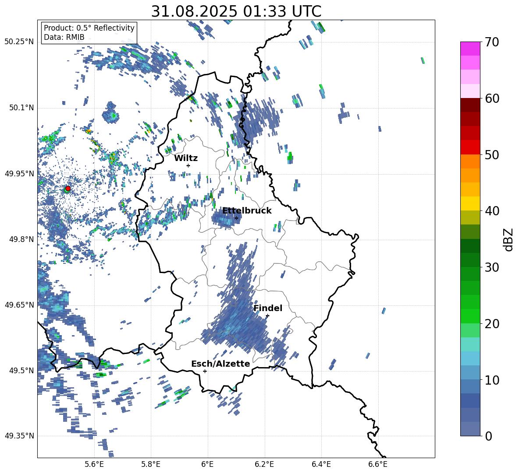The image size is (519, 473).
Task: Click the 5.8°E longitude label
Action: 151,464
